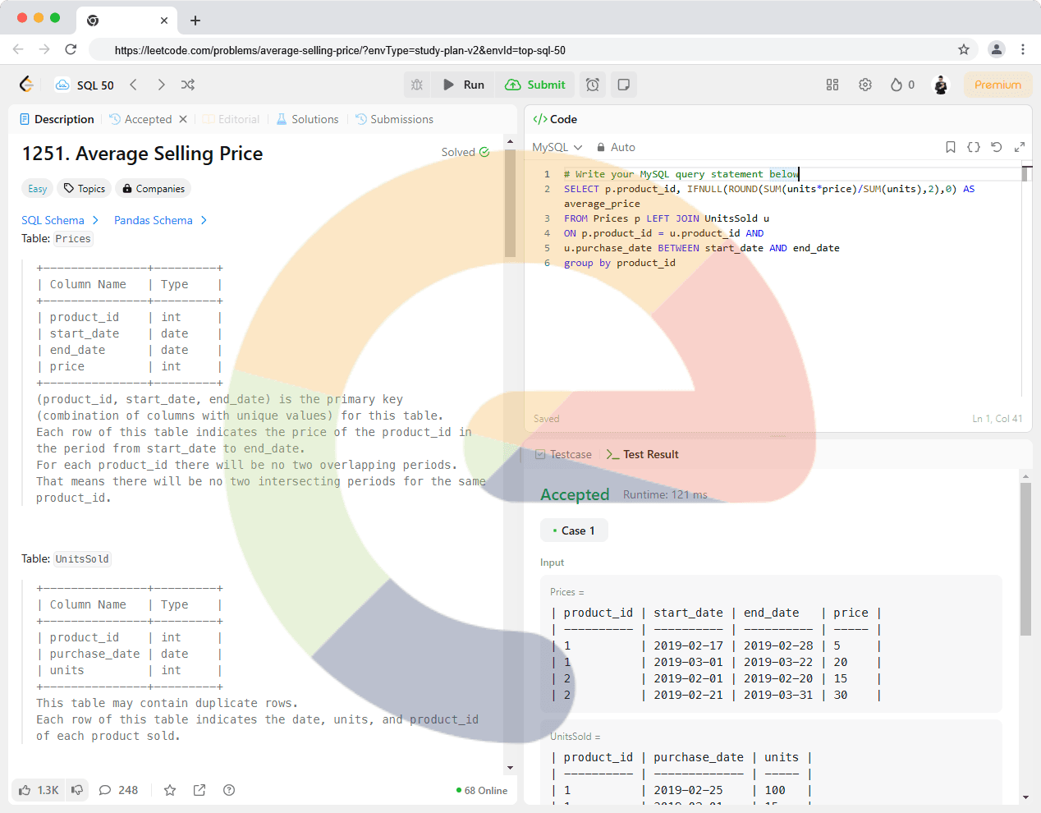Click the browser address bar URL
Screen dimensions: 1041x813
[340, 50]
